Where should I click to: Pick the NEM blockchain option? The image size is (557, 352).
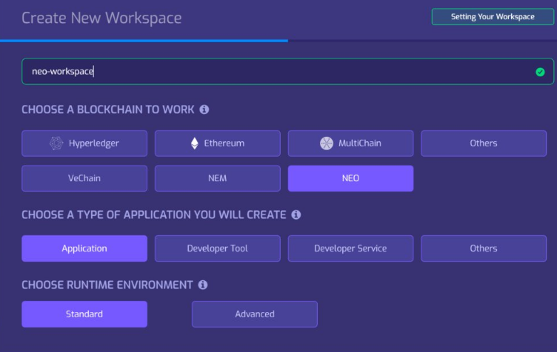coord(218,178)
